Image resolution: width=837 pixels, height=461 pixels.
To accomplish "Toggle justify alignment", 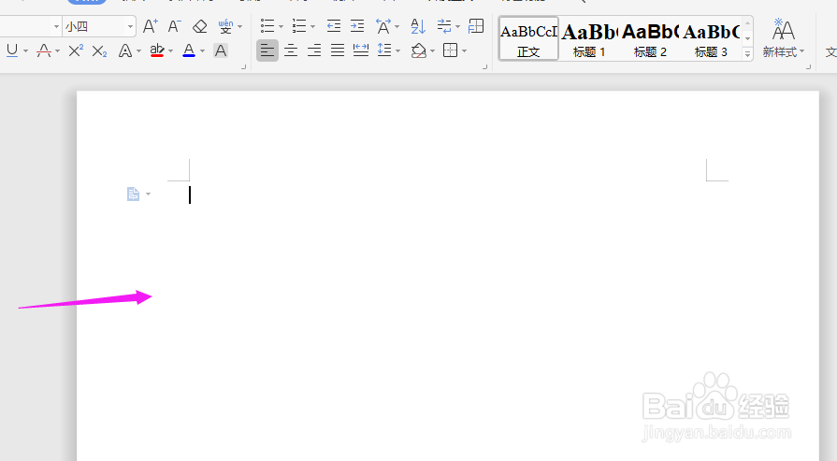I will click(x=338, y=50).
